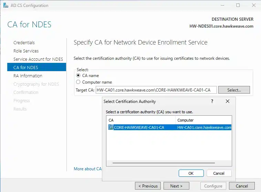Open the Credentials step in sidebar
The image size is (261, 192).
(x=24, y=42)
